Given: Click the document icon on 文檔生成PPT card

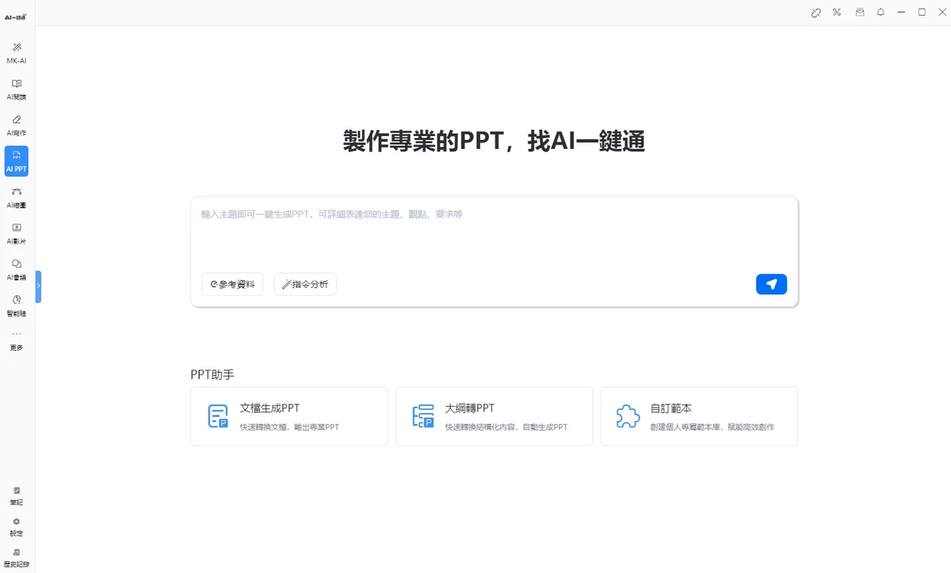Looking at the screenshot, I should click(218, 416).
